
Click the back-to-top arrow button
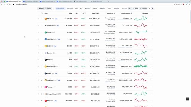tap(187, 99)
